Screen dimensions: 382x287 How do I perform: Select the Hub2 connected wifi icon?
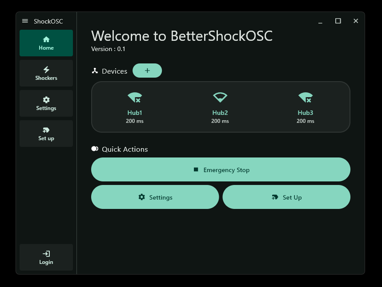220,97
